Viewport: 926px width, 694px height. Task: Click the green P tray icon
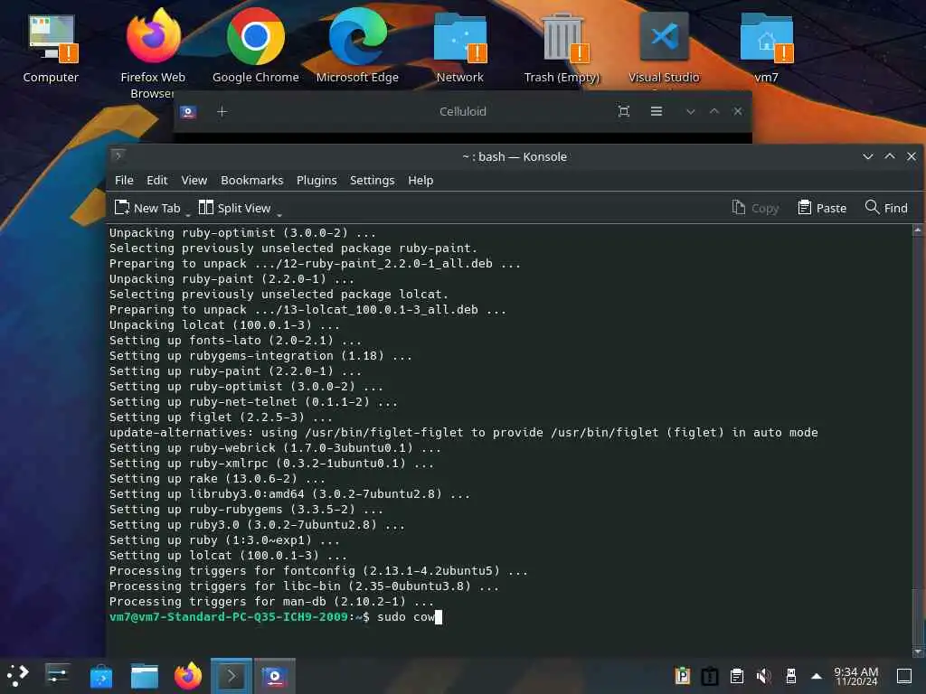[x=683, y=676]
